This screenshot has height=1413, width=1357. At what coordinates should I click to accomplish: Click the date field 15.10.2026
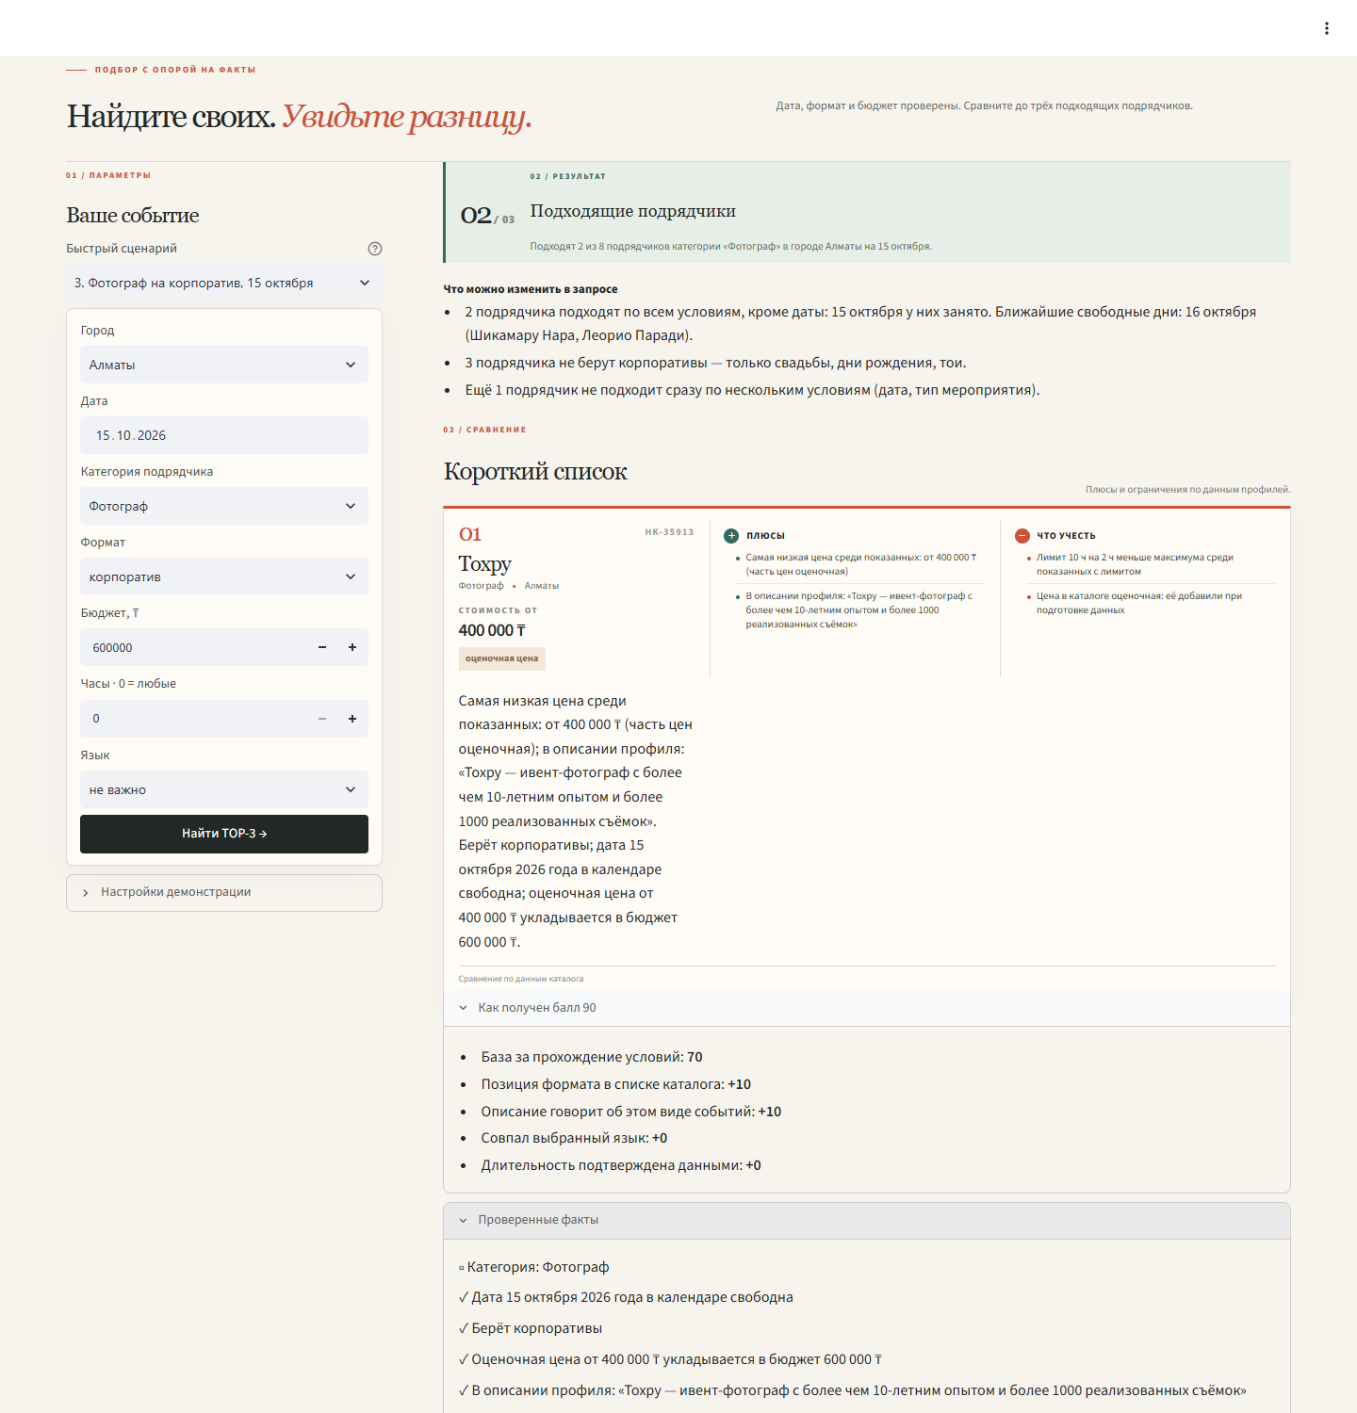tap(224, 435)
